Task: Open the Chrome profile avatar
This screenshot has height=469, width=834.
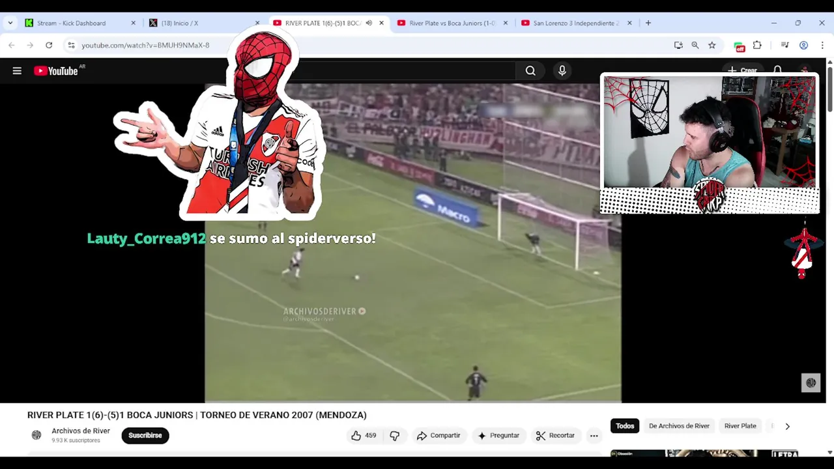Action: pyautogui.click(x=803, y=45)
